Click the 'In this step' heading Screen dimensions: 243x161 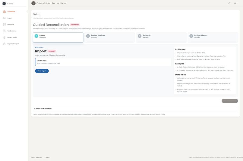[x=180, y=49]
